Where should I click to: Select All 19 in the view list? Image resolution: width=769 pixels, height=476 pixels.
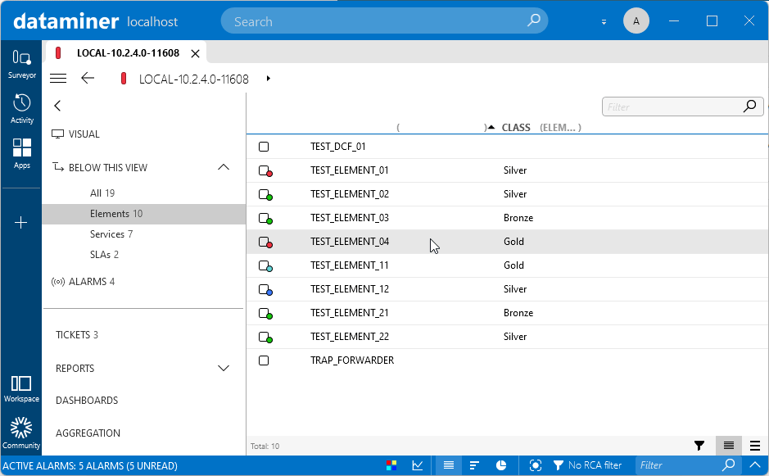point(102,193)
